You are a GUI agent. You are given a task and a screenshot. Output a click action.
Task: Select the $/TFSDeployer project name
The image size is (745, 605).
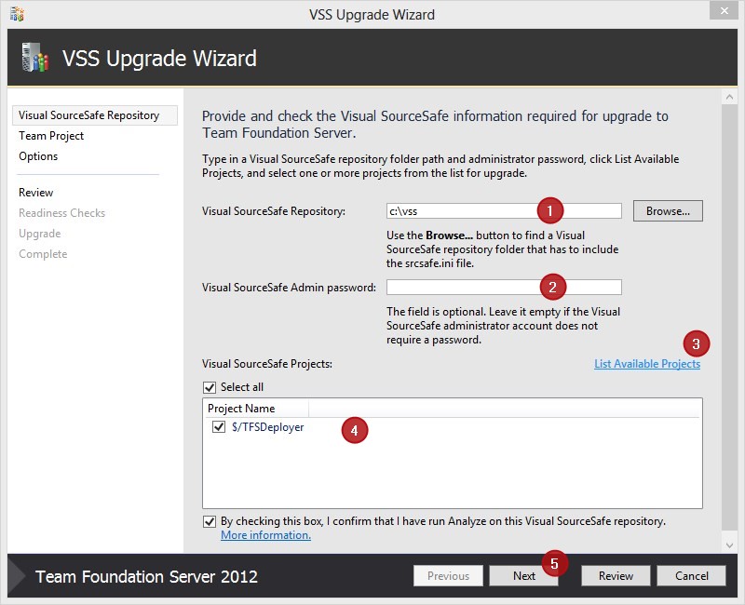[x=268, y=427]
